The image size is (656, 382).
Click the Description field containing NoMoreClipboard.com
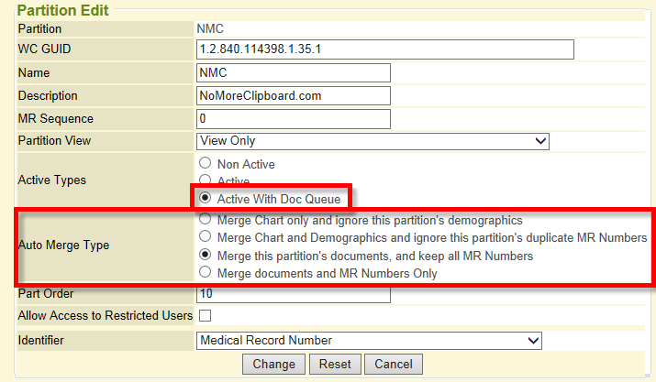point(294,96)
